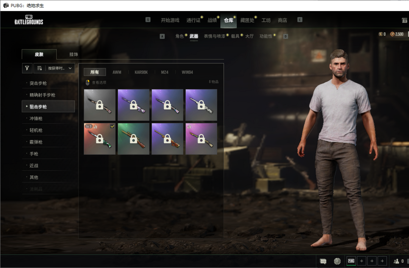
Task: Click stats bars icon on magenta skin
Action: [x=189, y=126]
